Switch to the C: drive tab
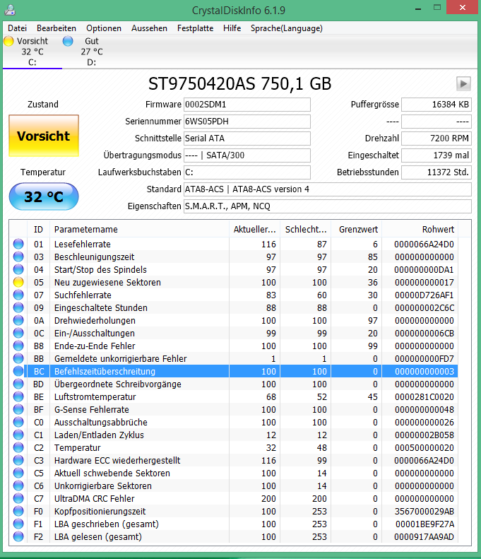Image resolution: width=481 pixels, height=559 pixels. pyautogui.click(x=32, y=52)
